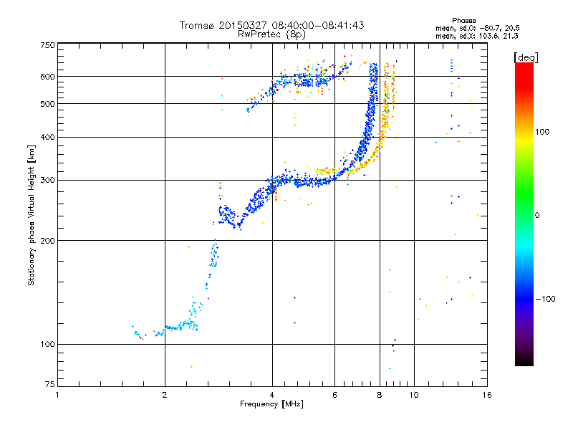Click y-axis tick label '200'

pyautogui.click(x=47, y=241)
